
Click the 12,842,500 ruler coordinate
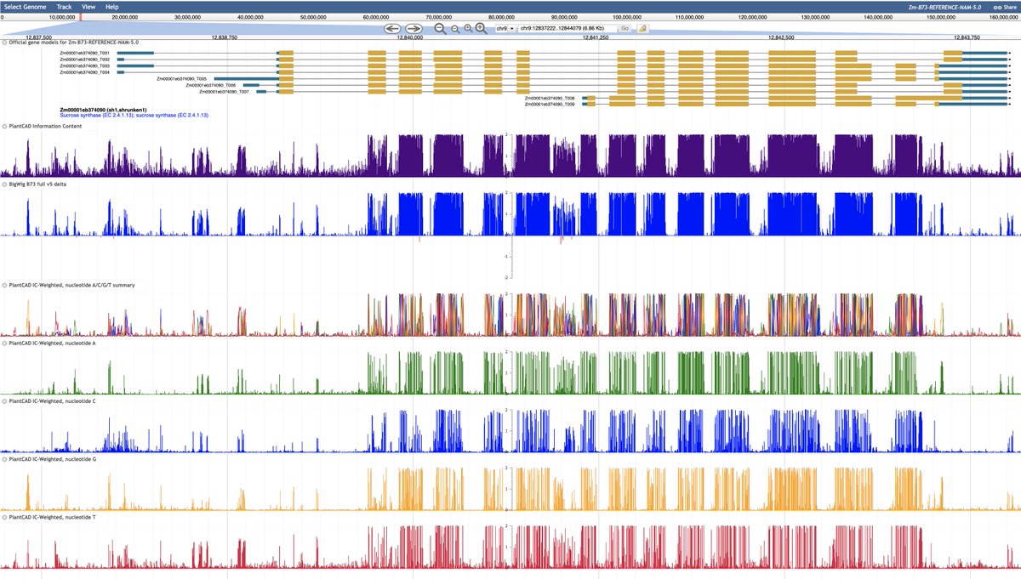pos(781,37)
